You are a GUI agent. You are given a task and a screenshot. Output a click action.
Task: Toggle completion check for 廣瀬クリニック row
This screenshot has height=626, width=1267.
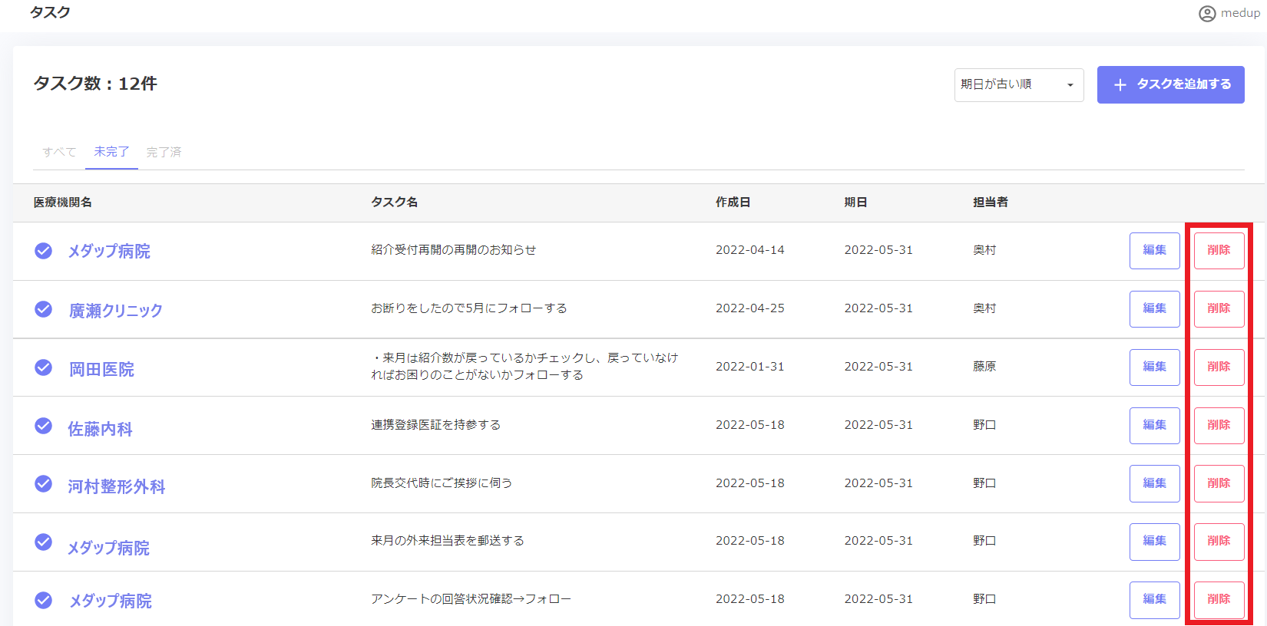[44, 308]
